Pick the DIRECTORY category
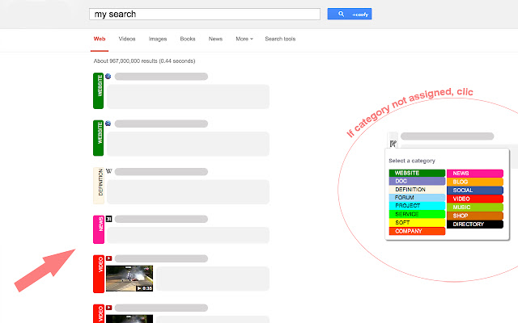 click(475, 224)
